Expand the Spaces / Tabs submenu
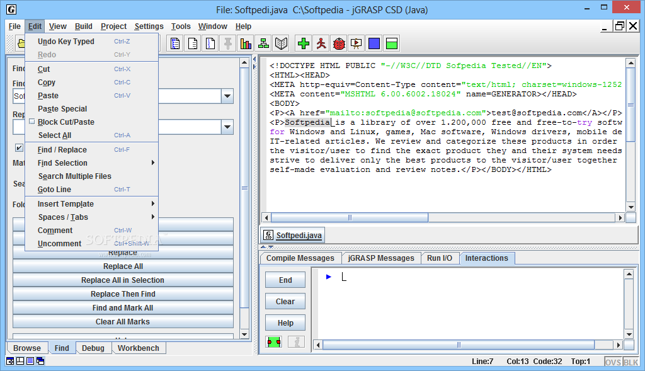The width and height of the screenshot is (645, 371). point(92,217)
